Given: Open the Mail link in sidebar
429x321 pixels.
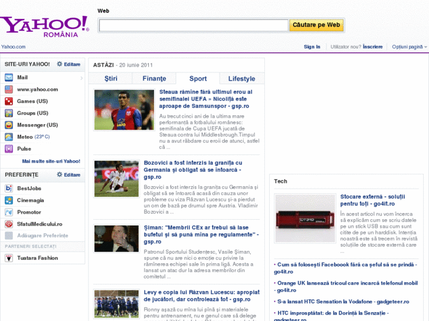Looking at the screenshot, I should [22, 78].
